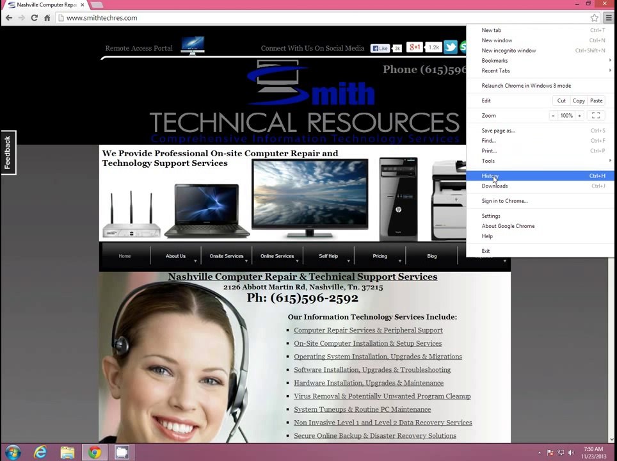
Task: Choose New incognito window
Action: pyautogui.click(x=540, y=51)
